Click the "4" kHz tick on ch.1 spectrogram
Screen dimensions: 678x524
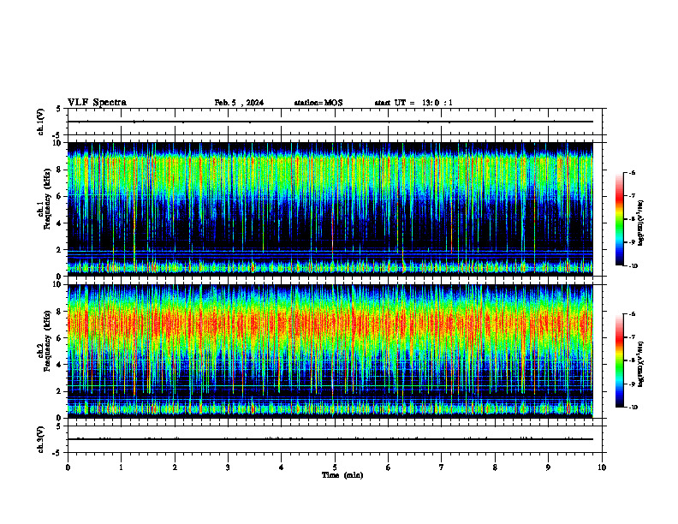pyautogui.click(x=60, y=223)
